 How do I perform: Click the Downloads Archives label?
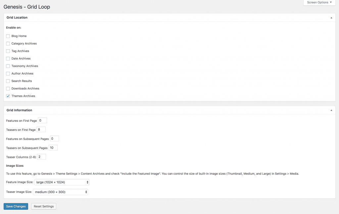coord(25,88)
